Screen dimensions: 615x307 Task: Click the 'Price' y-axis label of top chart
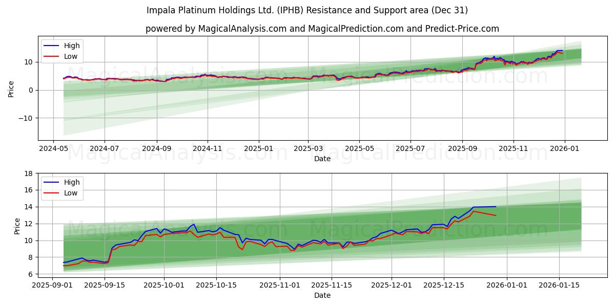[11, 89]
